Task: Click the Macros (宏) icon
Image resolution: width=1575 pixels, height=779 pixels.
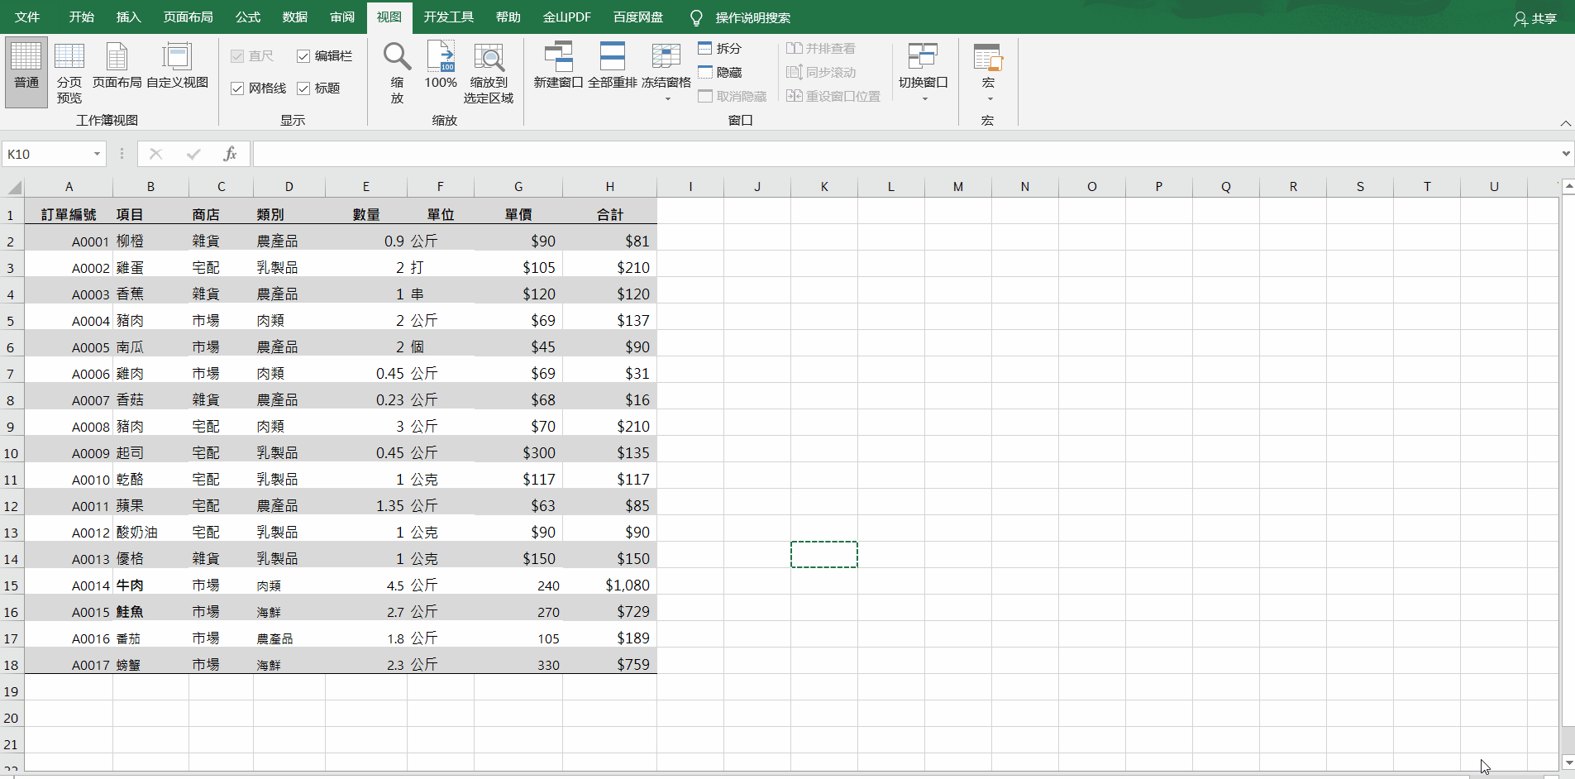Action: click(x=988, y=58)
